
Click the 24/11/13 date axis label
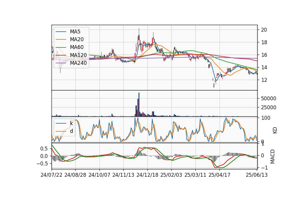(123, 175)
